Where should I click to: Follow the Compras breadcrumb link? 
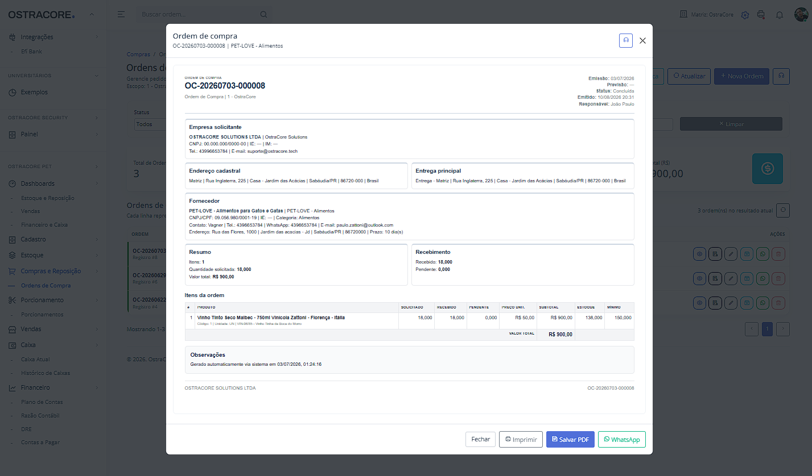coord(138,55)
